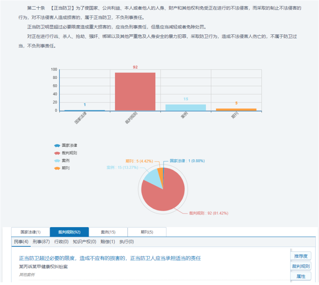Click the 国家法律 x-axis label
The height and width of the screenshot is (285, 319).
[x=81, y=118]
